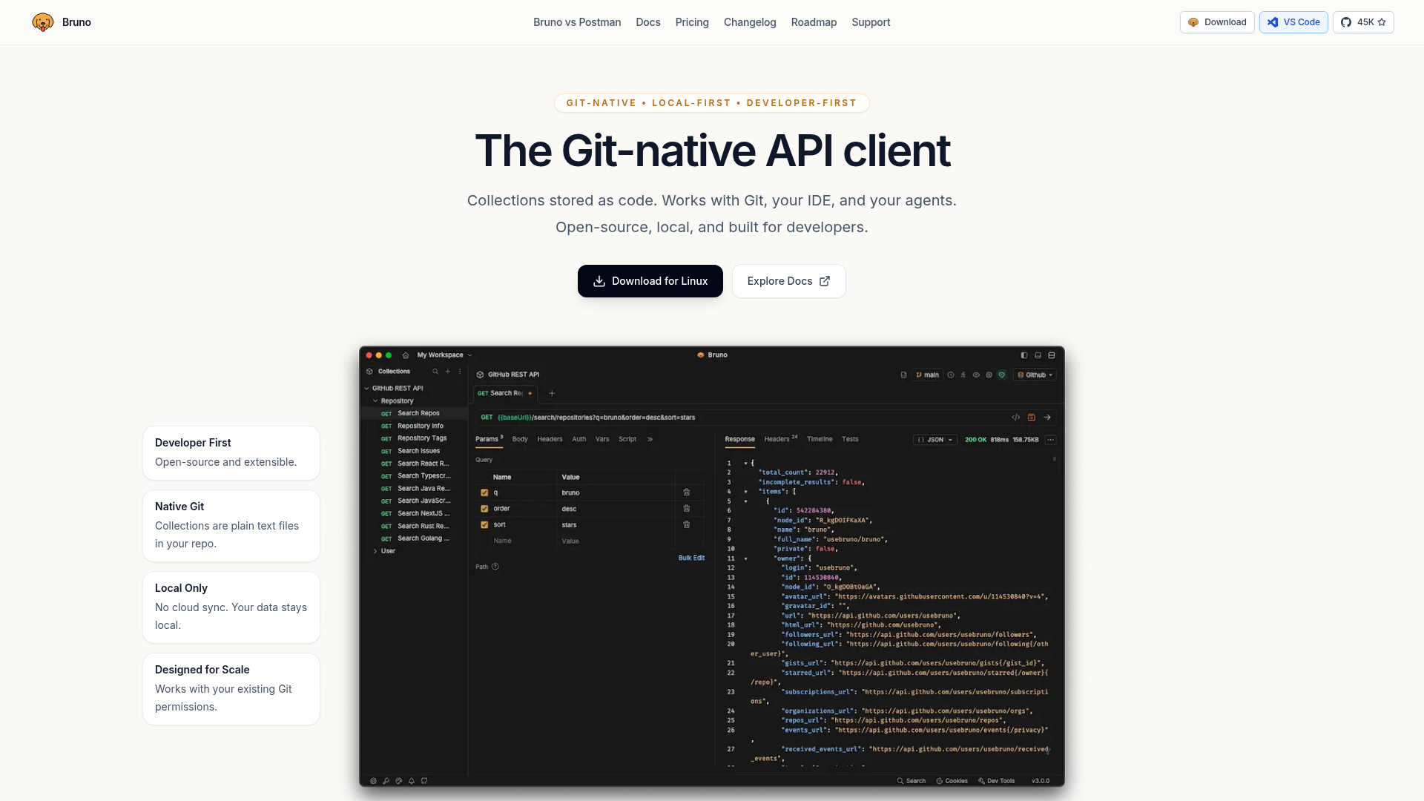This screenshot has width=1424, height=801.
Task: Switch to the Body tab
Action: point(520,439)
